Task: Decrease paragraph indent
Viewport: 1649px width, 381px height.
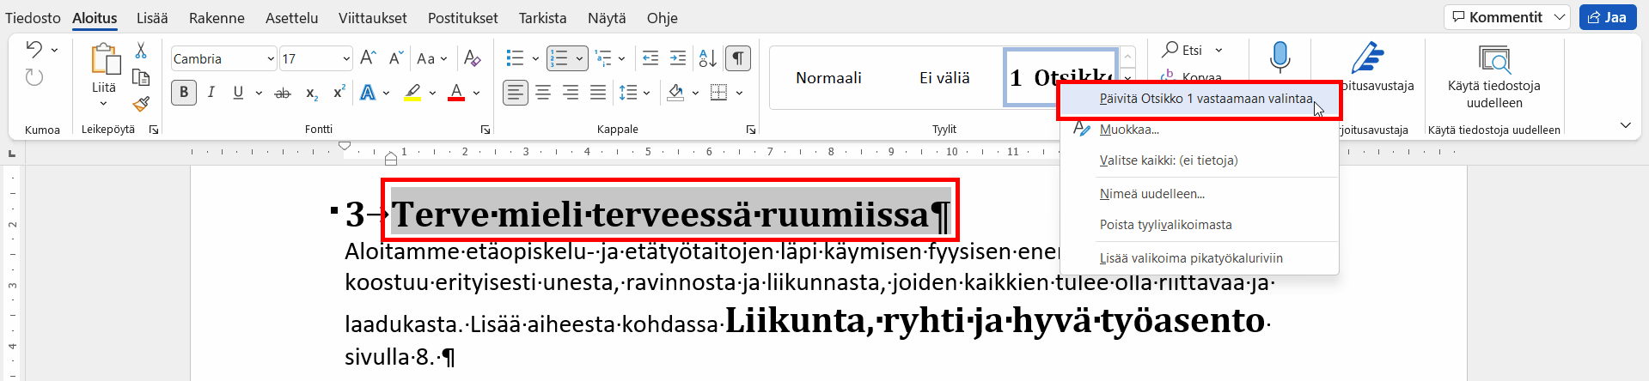Action: (650, 58)
